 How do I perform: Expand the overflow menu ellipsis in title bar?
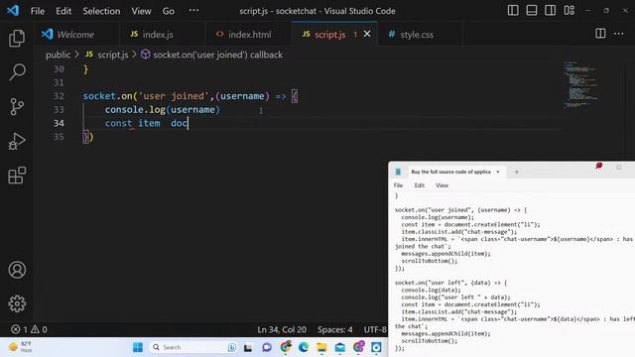click(x=194, y=10)
